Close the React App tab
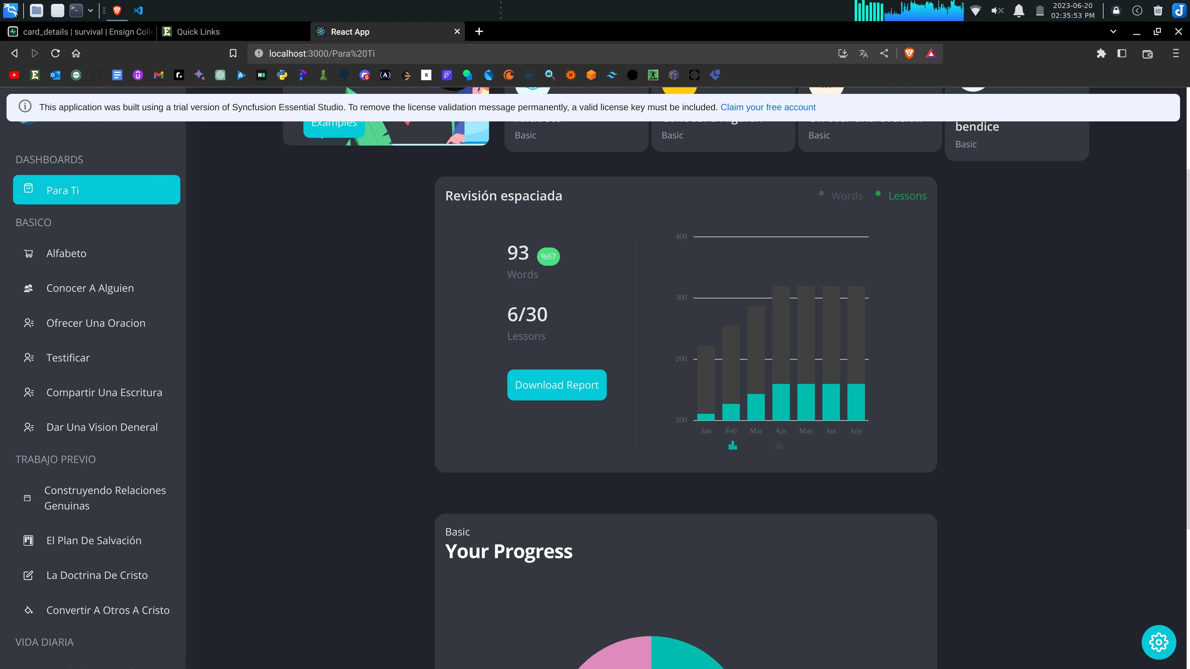1190x669 pixels. click(x=457, y=31)
